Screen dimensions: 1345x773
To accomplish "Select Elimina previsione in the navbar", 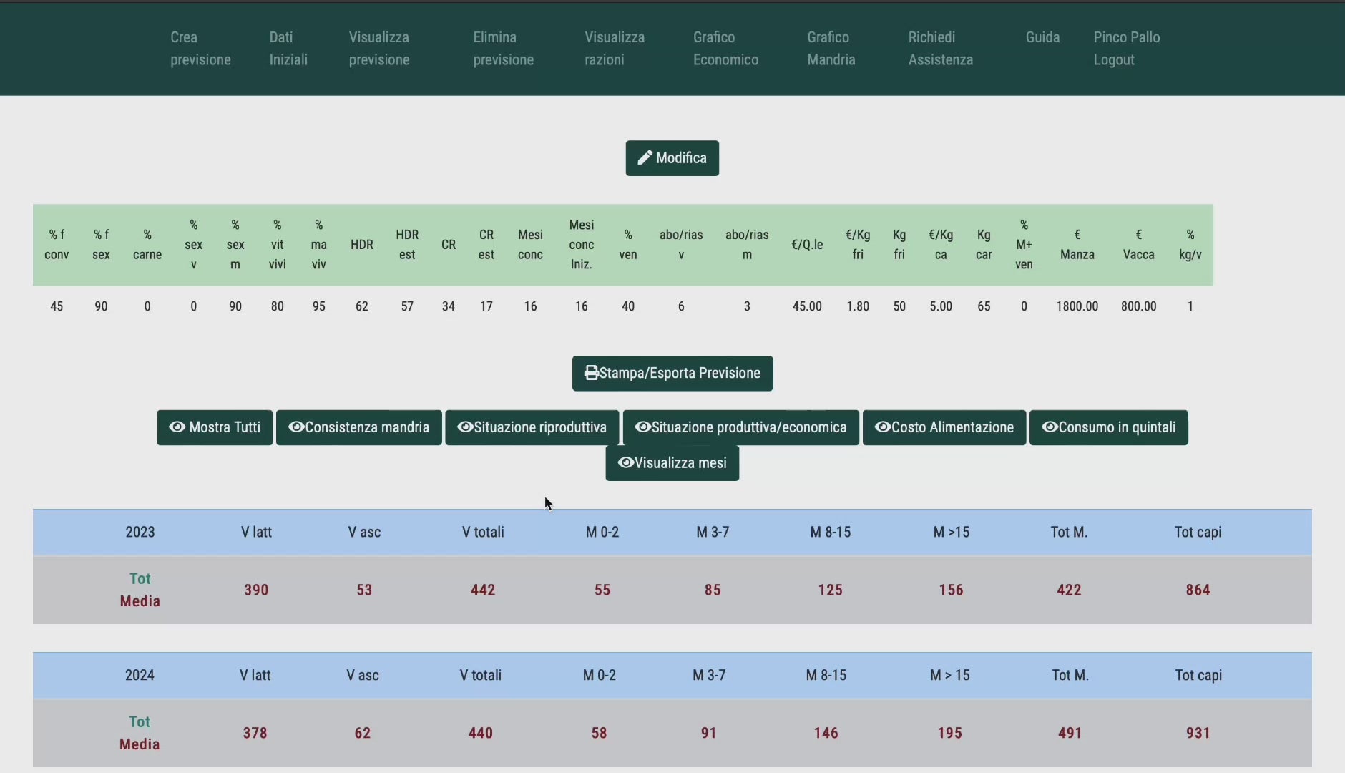I will pos(503,49).
